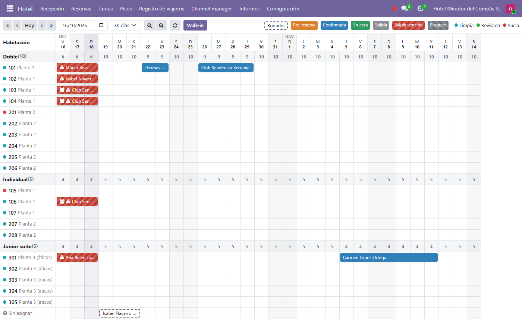Advance one day with single-right arrow
The image size is (522, 335).
[x=42, y=25]
